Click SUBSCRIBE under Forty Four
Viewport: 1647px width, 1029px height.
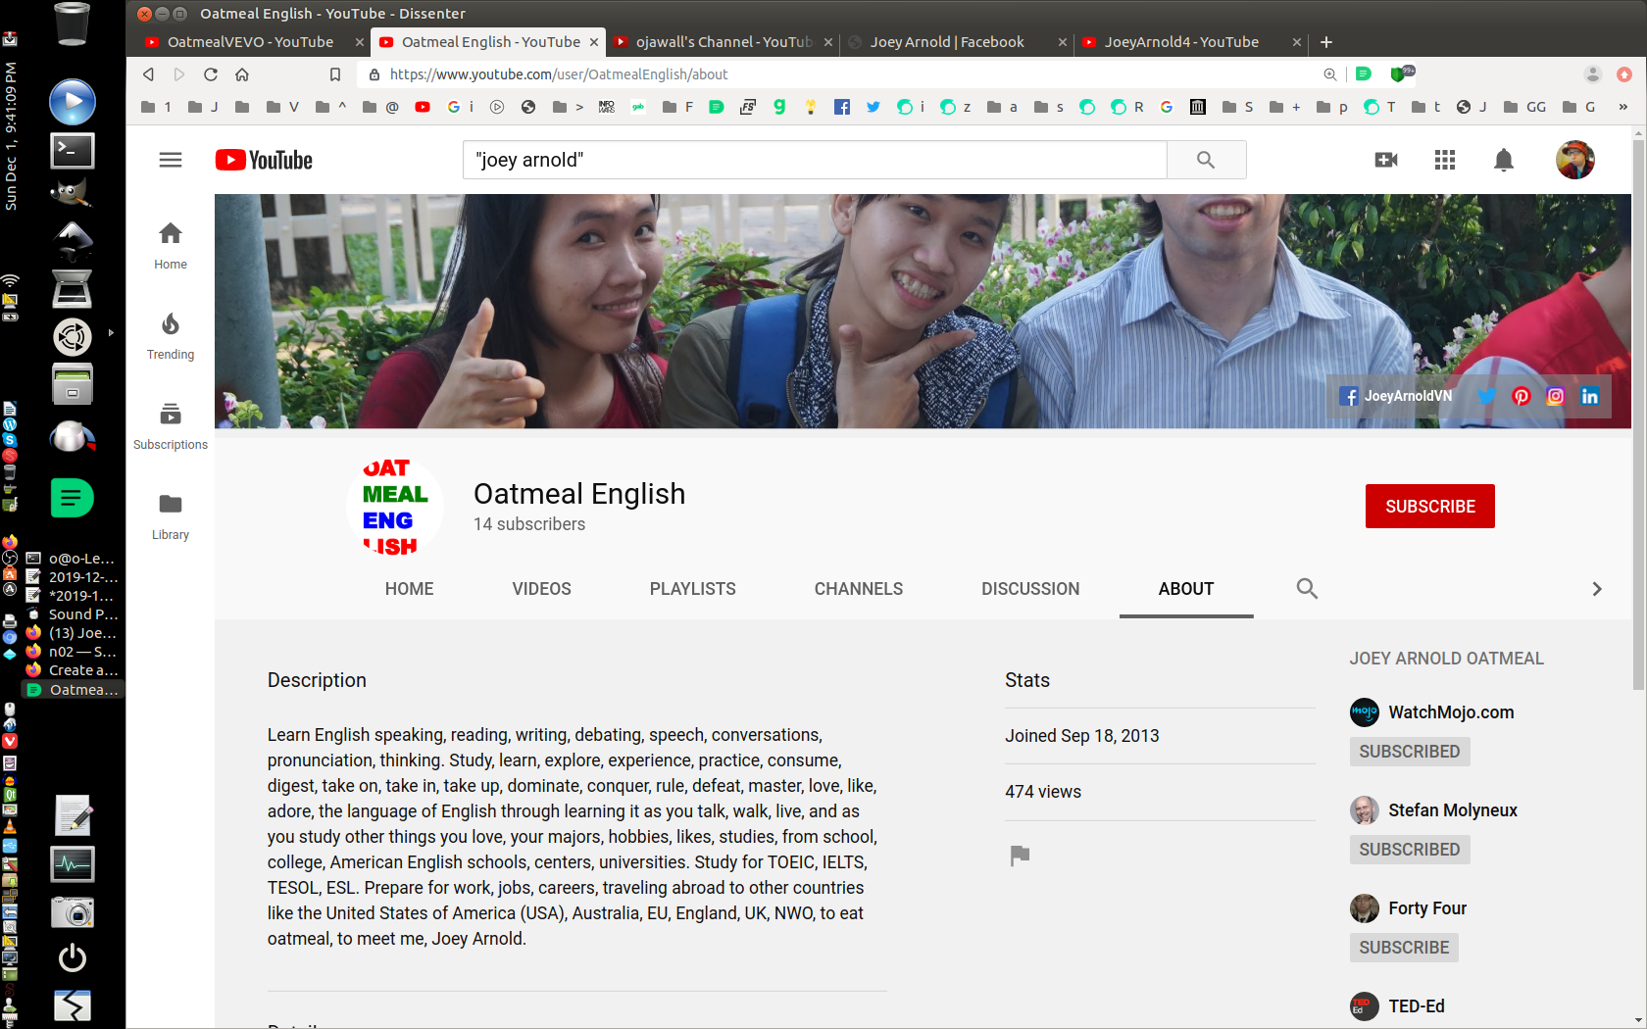[x=1404, y=948]
